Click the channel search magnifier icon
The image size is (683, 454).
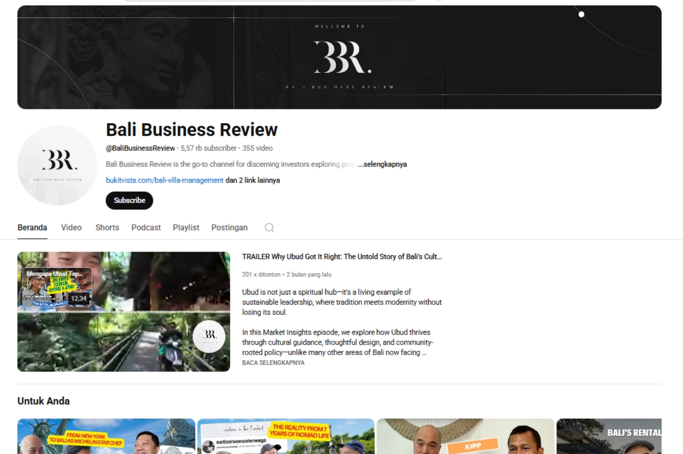(269, 227)
